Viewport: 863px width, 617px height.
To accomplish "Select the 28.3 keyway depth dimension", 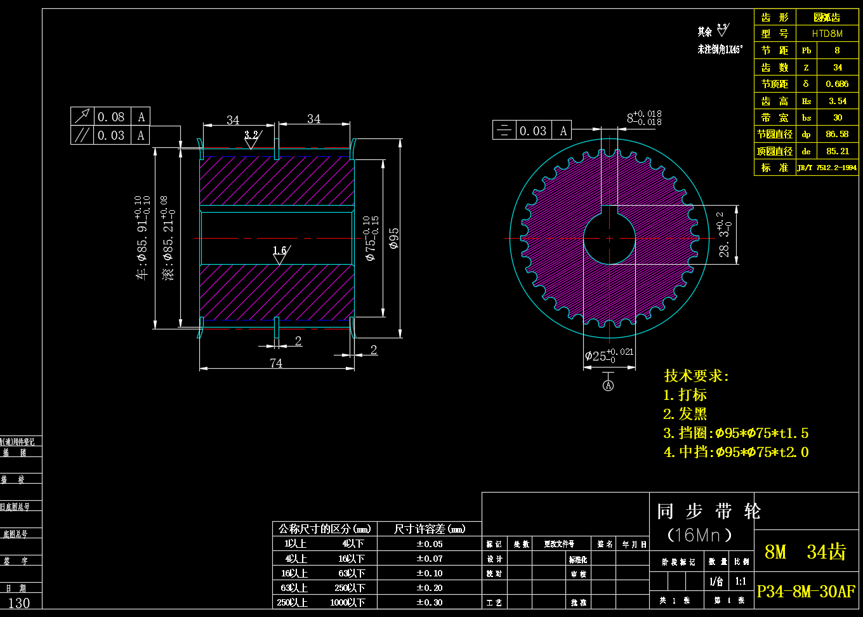I will [x=724, y=235].
